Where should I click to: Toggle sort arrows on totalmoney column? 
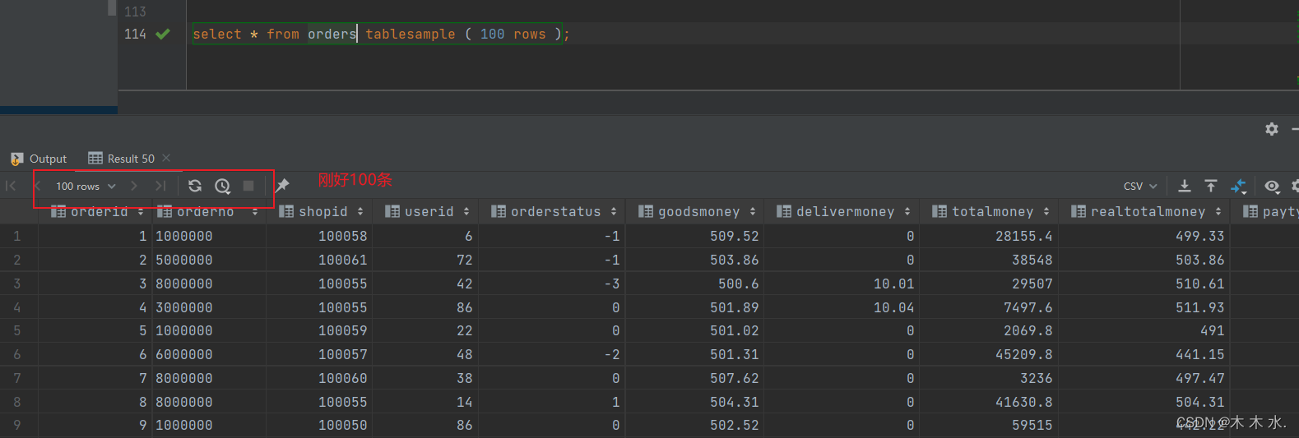(x=1046, y=212)
